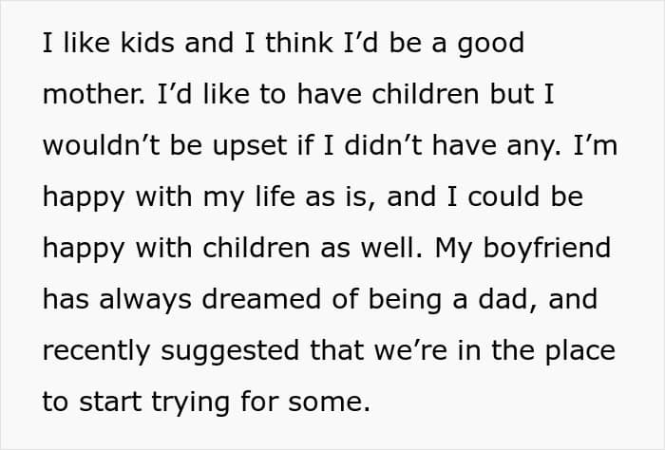Click the word "dreamed" in the paragraph
Image resolution: width=665 pixels, height=450 pixels.
[x=261, y=299]
